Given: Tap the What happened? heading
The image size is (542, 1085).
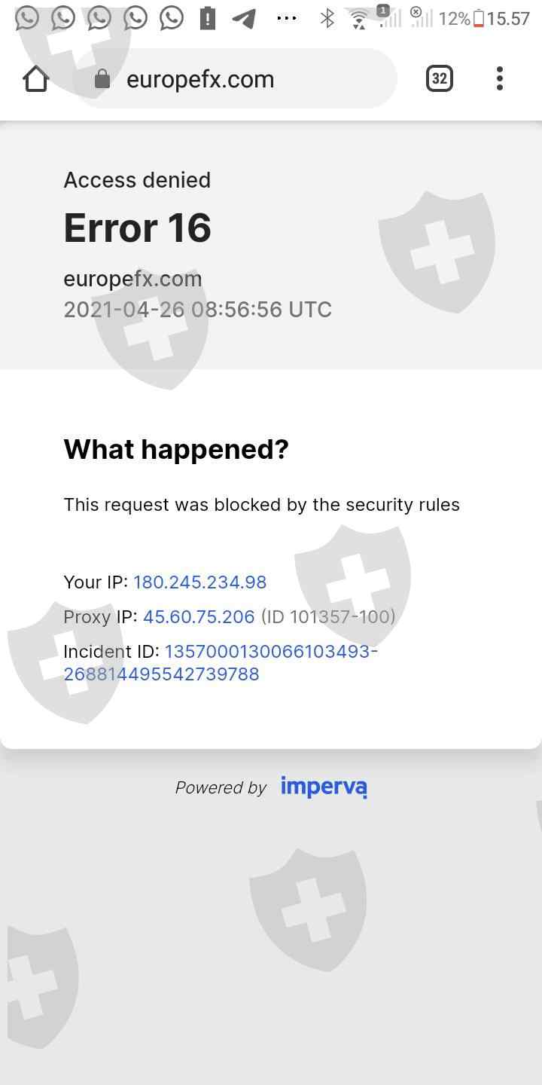Looking at the screenshot, I should click(176, 449).
